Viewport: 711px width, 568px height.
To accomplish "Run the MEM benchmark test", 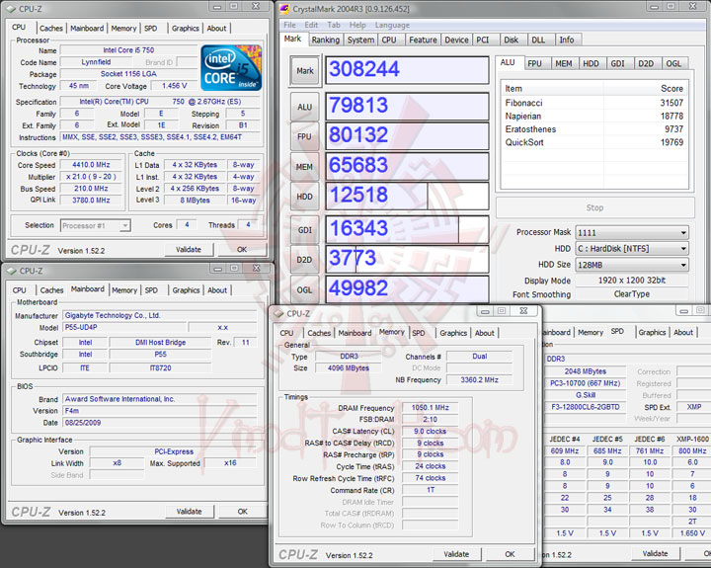I will (305, 167).
